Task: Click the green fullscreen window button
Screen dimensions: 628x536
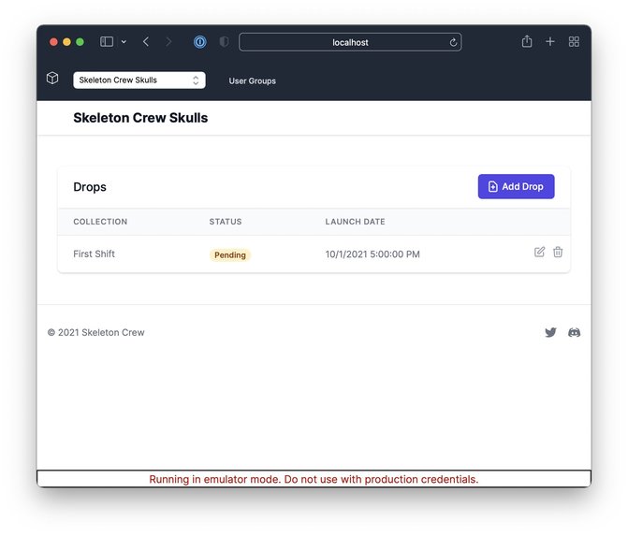Action: point(80,42)
